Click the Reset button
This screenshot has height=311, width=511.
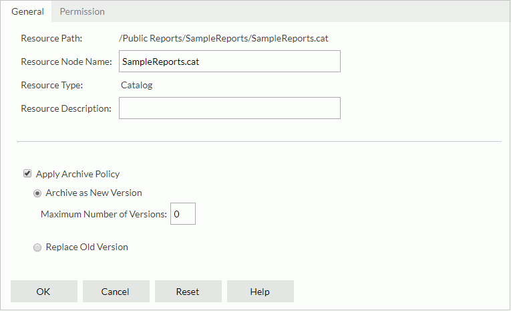pyautogui.click(x=188, y=292)
